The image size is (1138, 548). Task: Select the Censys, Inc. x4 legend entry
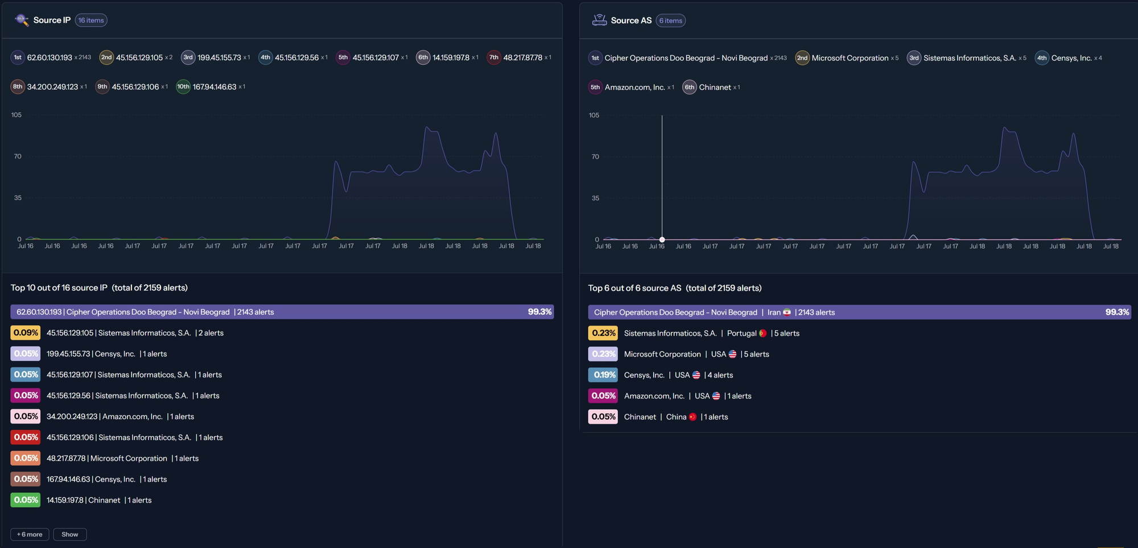[1069, 58]
